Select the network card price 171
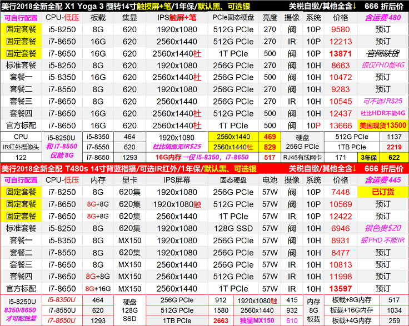This screenshot has height=326, width=409. (341, 157)
